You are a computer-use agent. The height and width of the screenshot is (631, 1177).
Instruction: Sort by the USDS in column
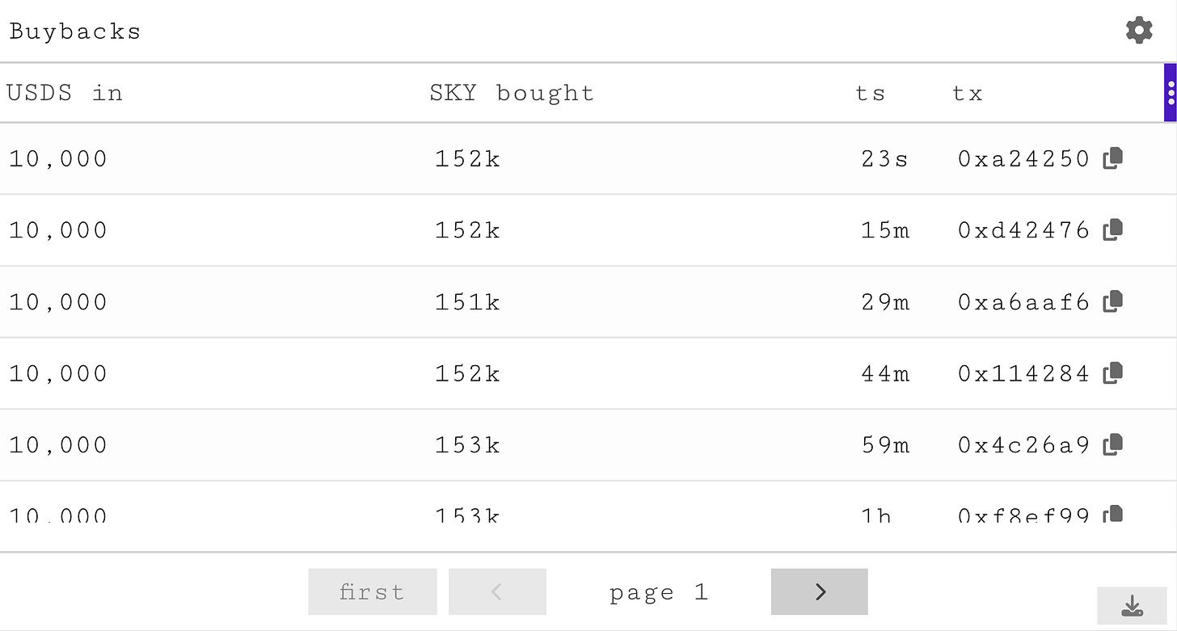coord(65,93)
